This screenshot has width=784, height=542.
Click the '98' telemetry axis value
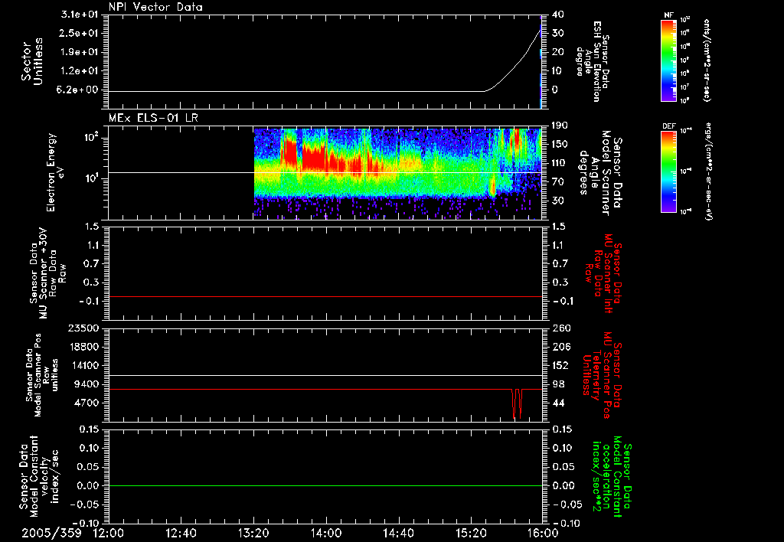[x=558, y=384]
